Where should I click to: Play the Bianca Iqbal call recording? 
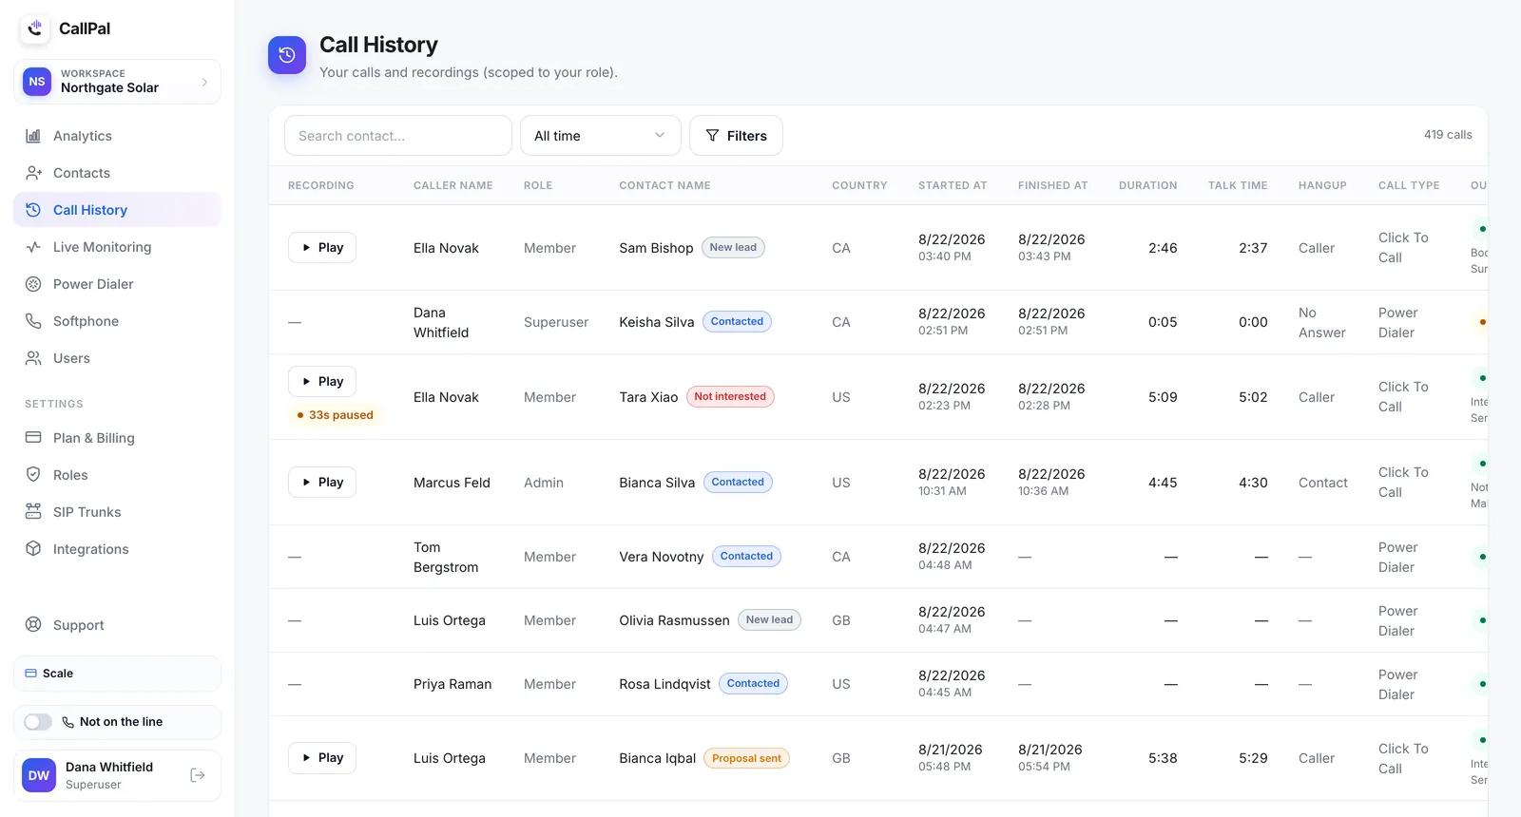click(322, 758)
